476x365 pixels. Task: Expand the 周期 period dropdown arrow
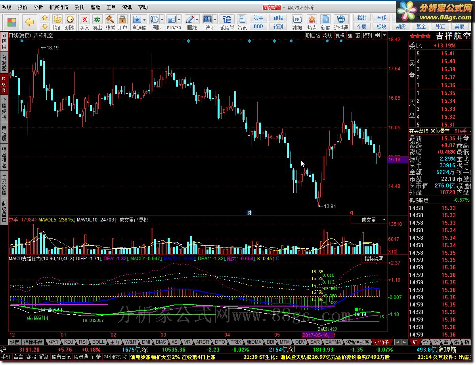point(162,19)
